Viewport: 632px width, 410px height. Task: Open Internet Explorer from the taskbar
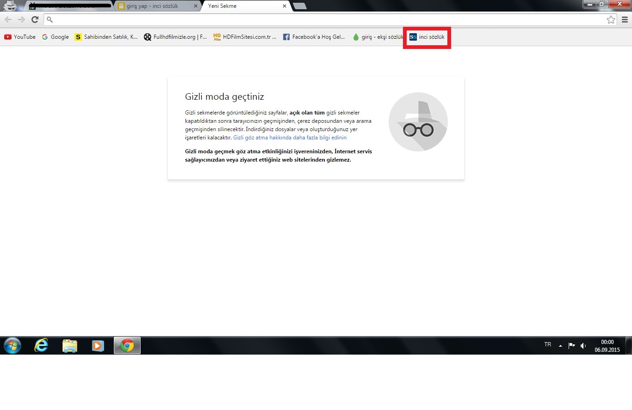point(41,345)
